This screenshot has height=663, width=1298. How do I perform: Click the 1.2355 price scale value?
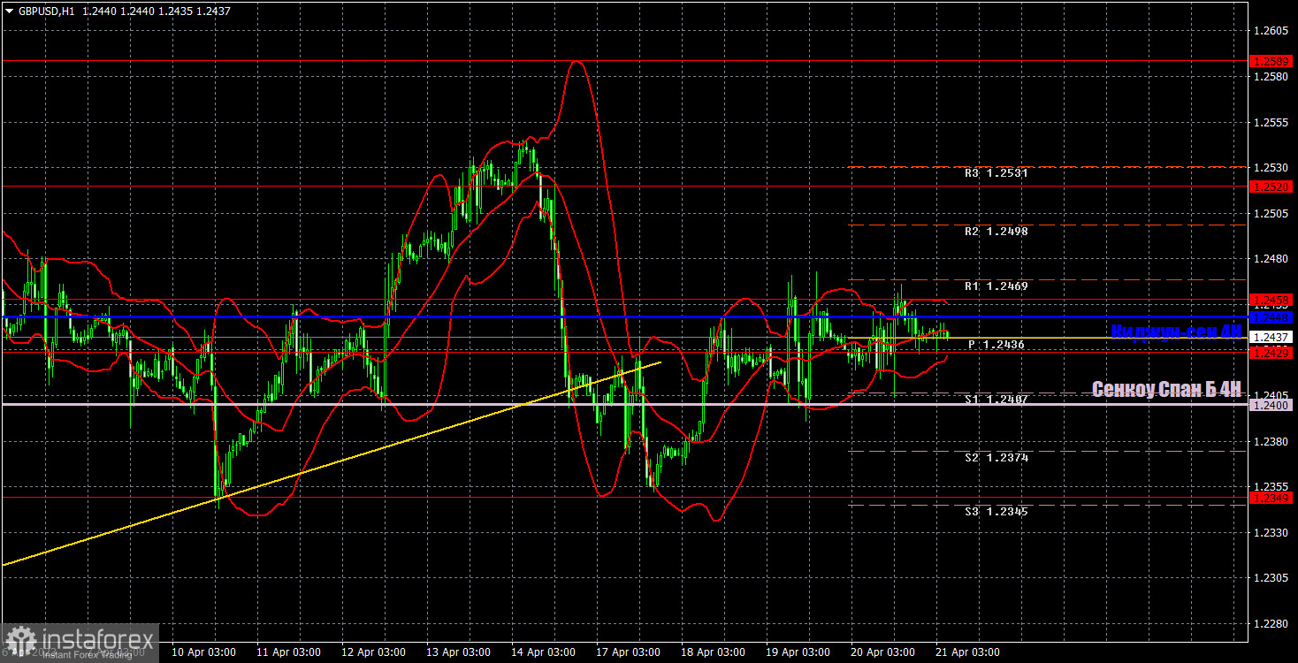coord(1271,486)
